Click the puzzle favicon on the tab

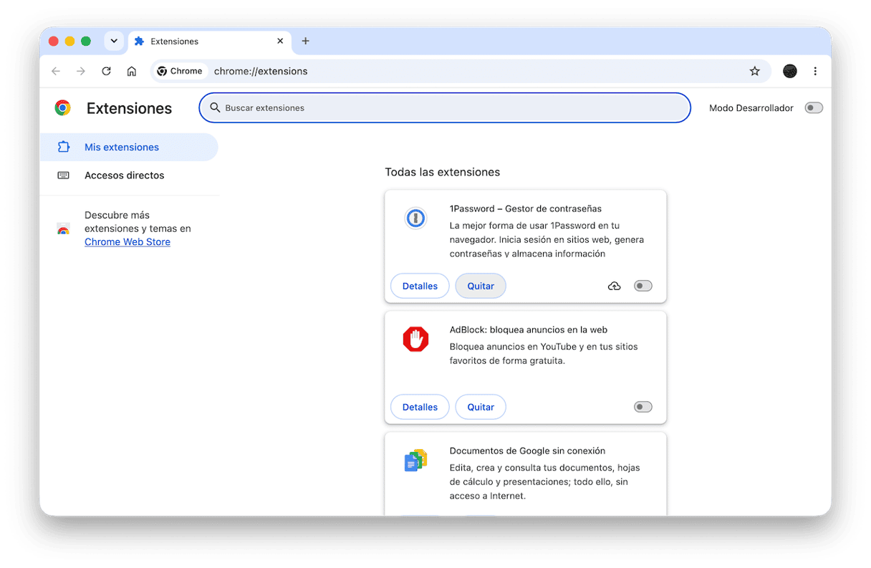click(x=140, y=41)
